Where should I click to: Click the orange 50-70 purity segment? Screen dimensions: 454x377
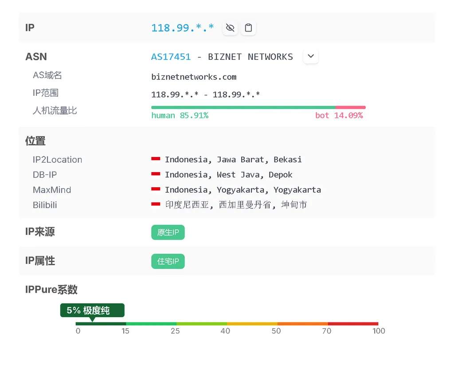point(302,324)
